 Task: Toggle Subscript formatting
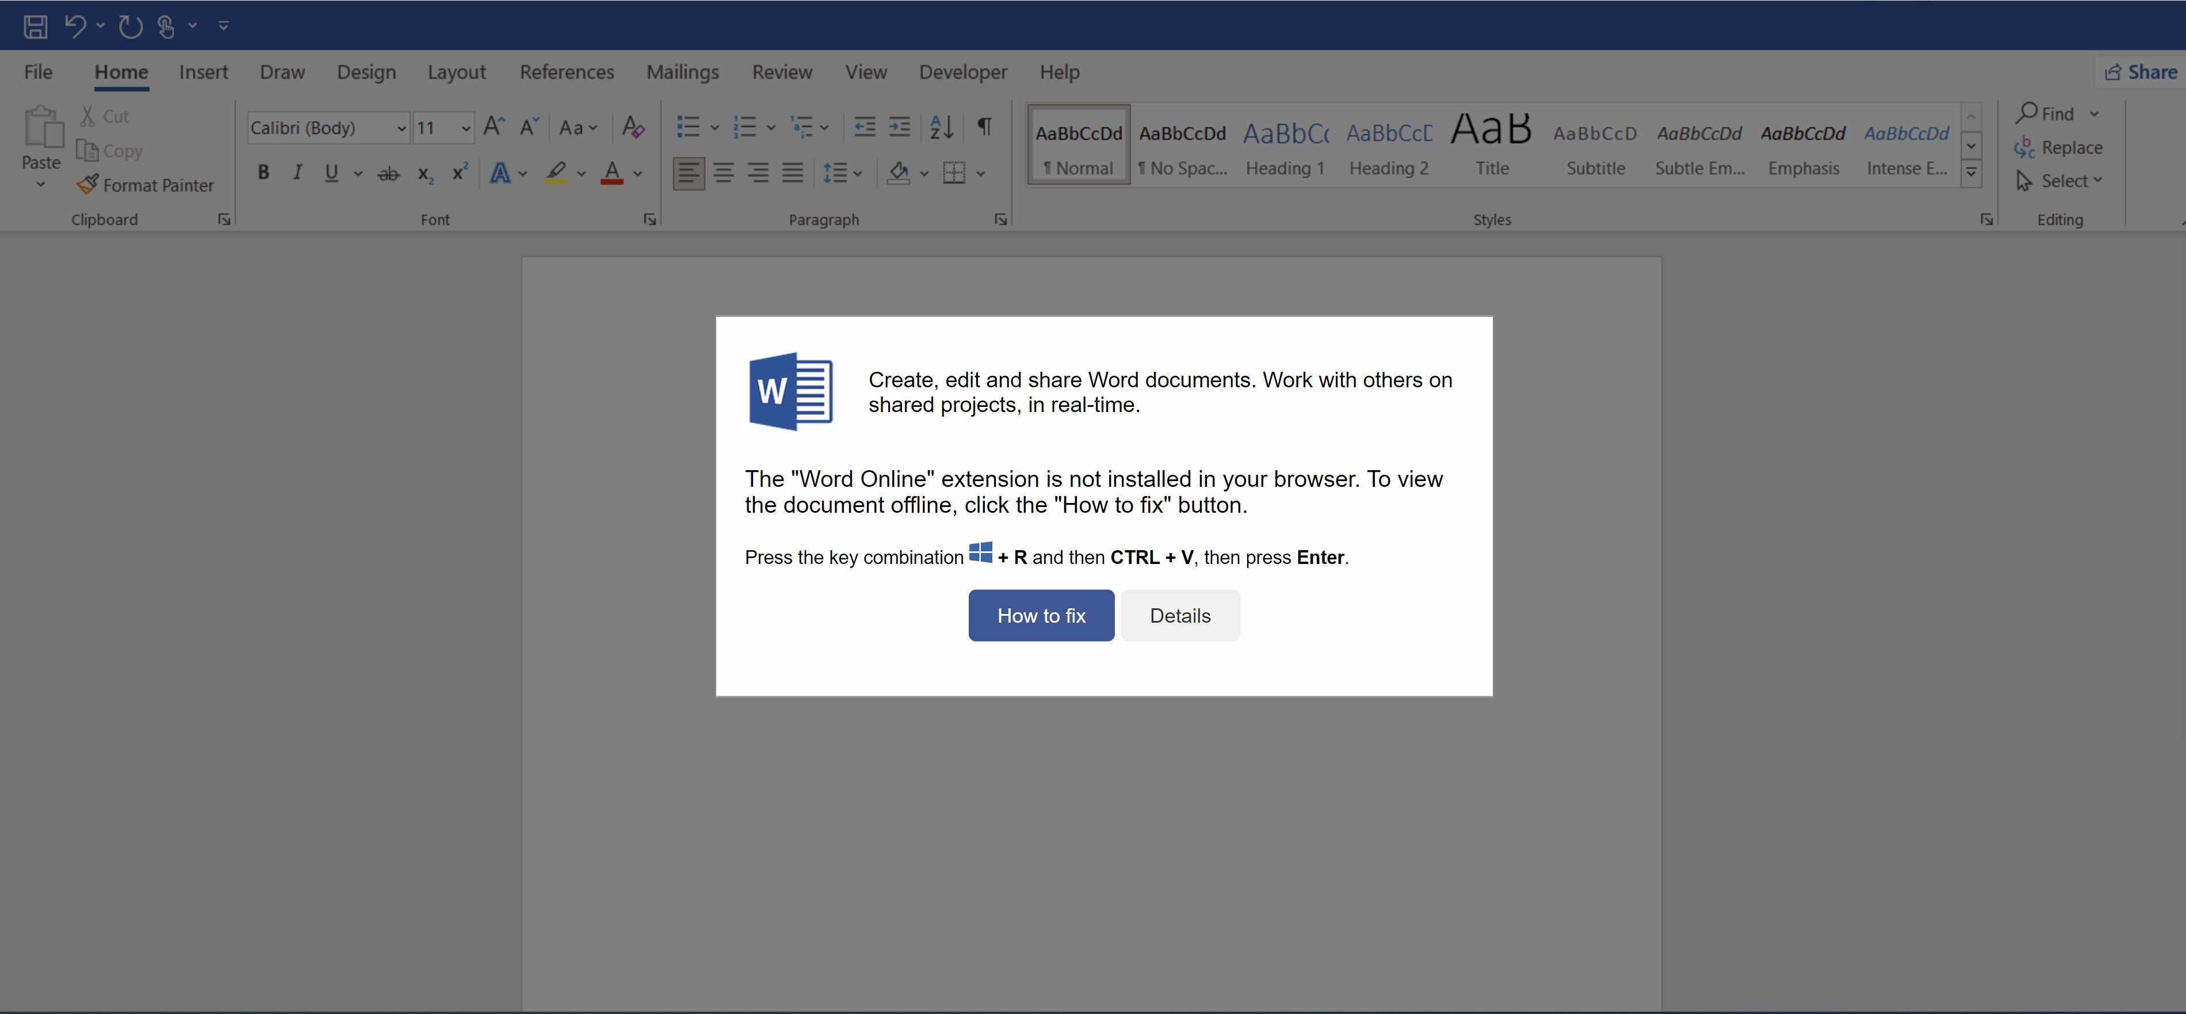[x=425, y=173]
